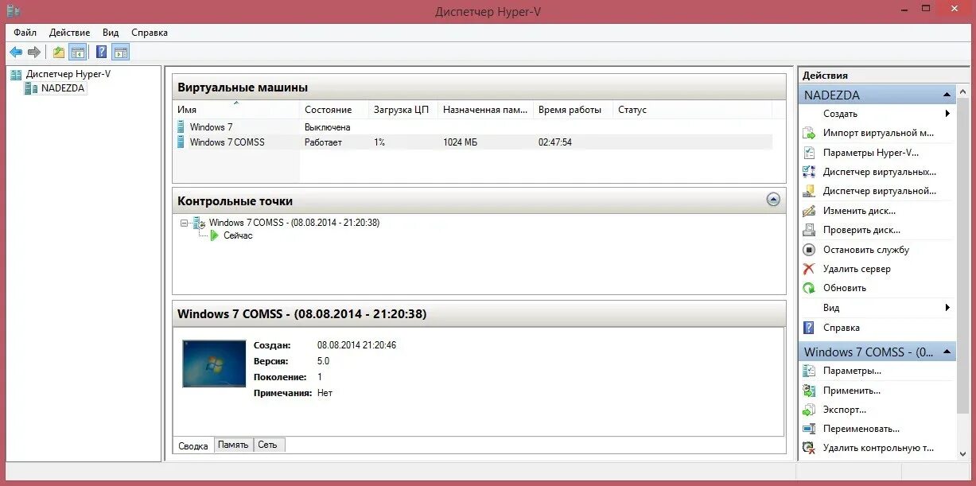This screenshot has height=486, width=976.
Task: Click the Проверить диск action
Action: click(x=861, y=230)
